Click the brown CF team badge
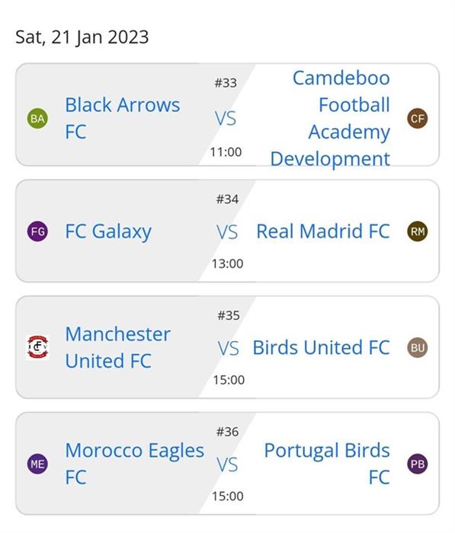Image resolution: width=455 pixels, height=533 pixels. click(x=418, y=118)
